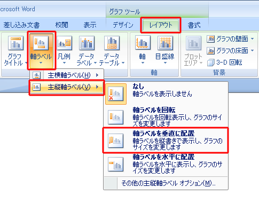Click the 目盛線 gridlines icon
This screenshot has width=259, height=203.
(x=165, y=43)
